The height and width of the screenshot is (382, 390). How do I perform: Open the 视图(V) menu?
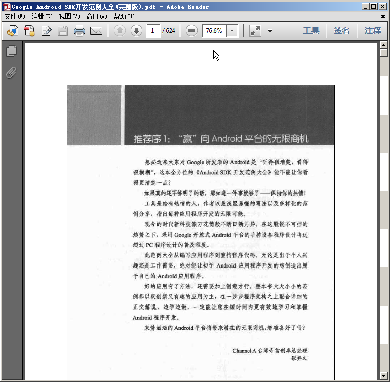pos(69,16)
